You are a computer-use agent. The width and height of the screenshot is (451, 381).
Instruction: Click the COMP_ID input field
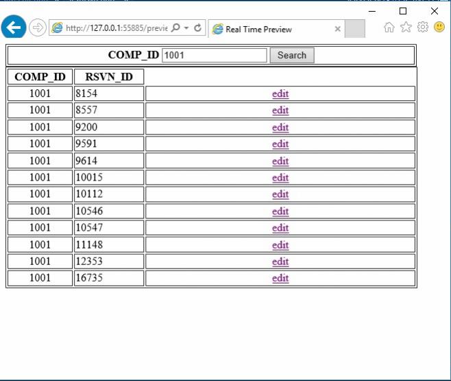pyautogui.click(x=215, y=55)
